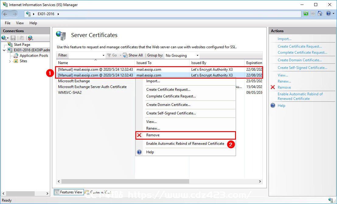337x204 pixels.
Task: Click Create Certificate Request... in Actions pane
Action: click(x=300, y=46)
